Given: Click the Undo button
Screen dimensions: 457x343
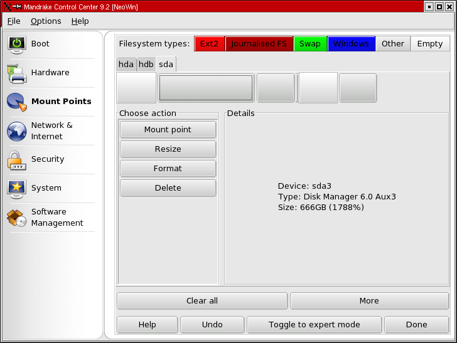Looking at the screenshot, I should tap(212, 325).
